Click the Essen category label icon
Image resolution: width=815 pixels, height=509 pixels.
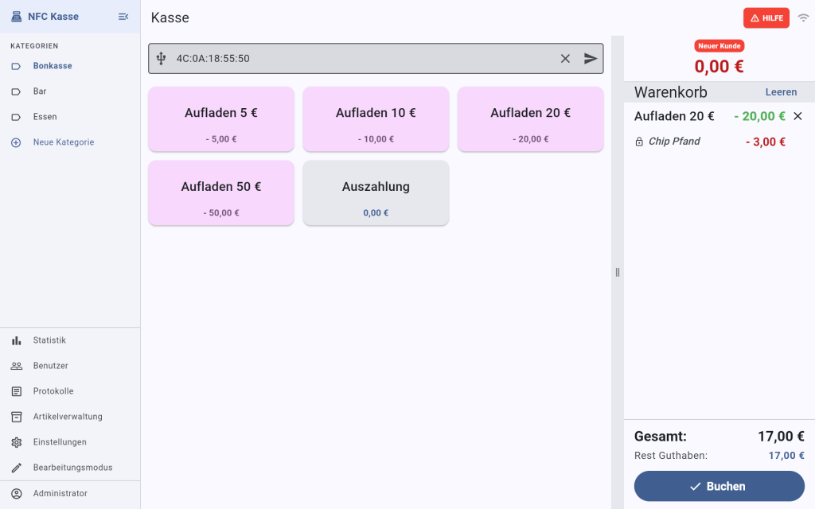point(16,117)
